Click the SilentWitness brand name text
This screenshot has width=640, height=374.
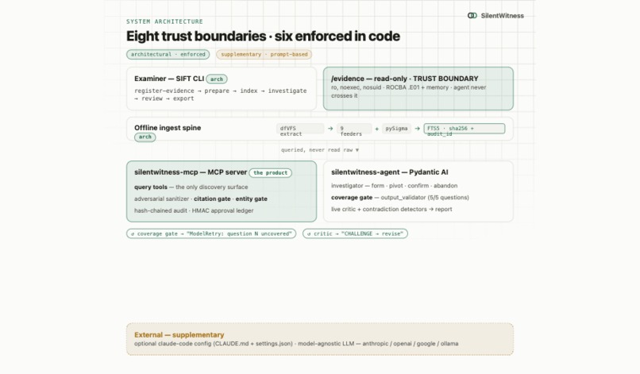point(502,16)
